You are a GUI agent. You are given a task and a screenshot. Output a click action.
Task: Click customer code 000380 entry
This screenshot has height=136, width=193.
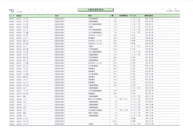click(x=19, y=99)
